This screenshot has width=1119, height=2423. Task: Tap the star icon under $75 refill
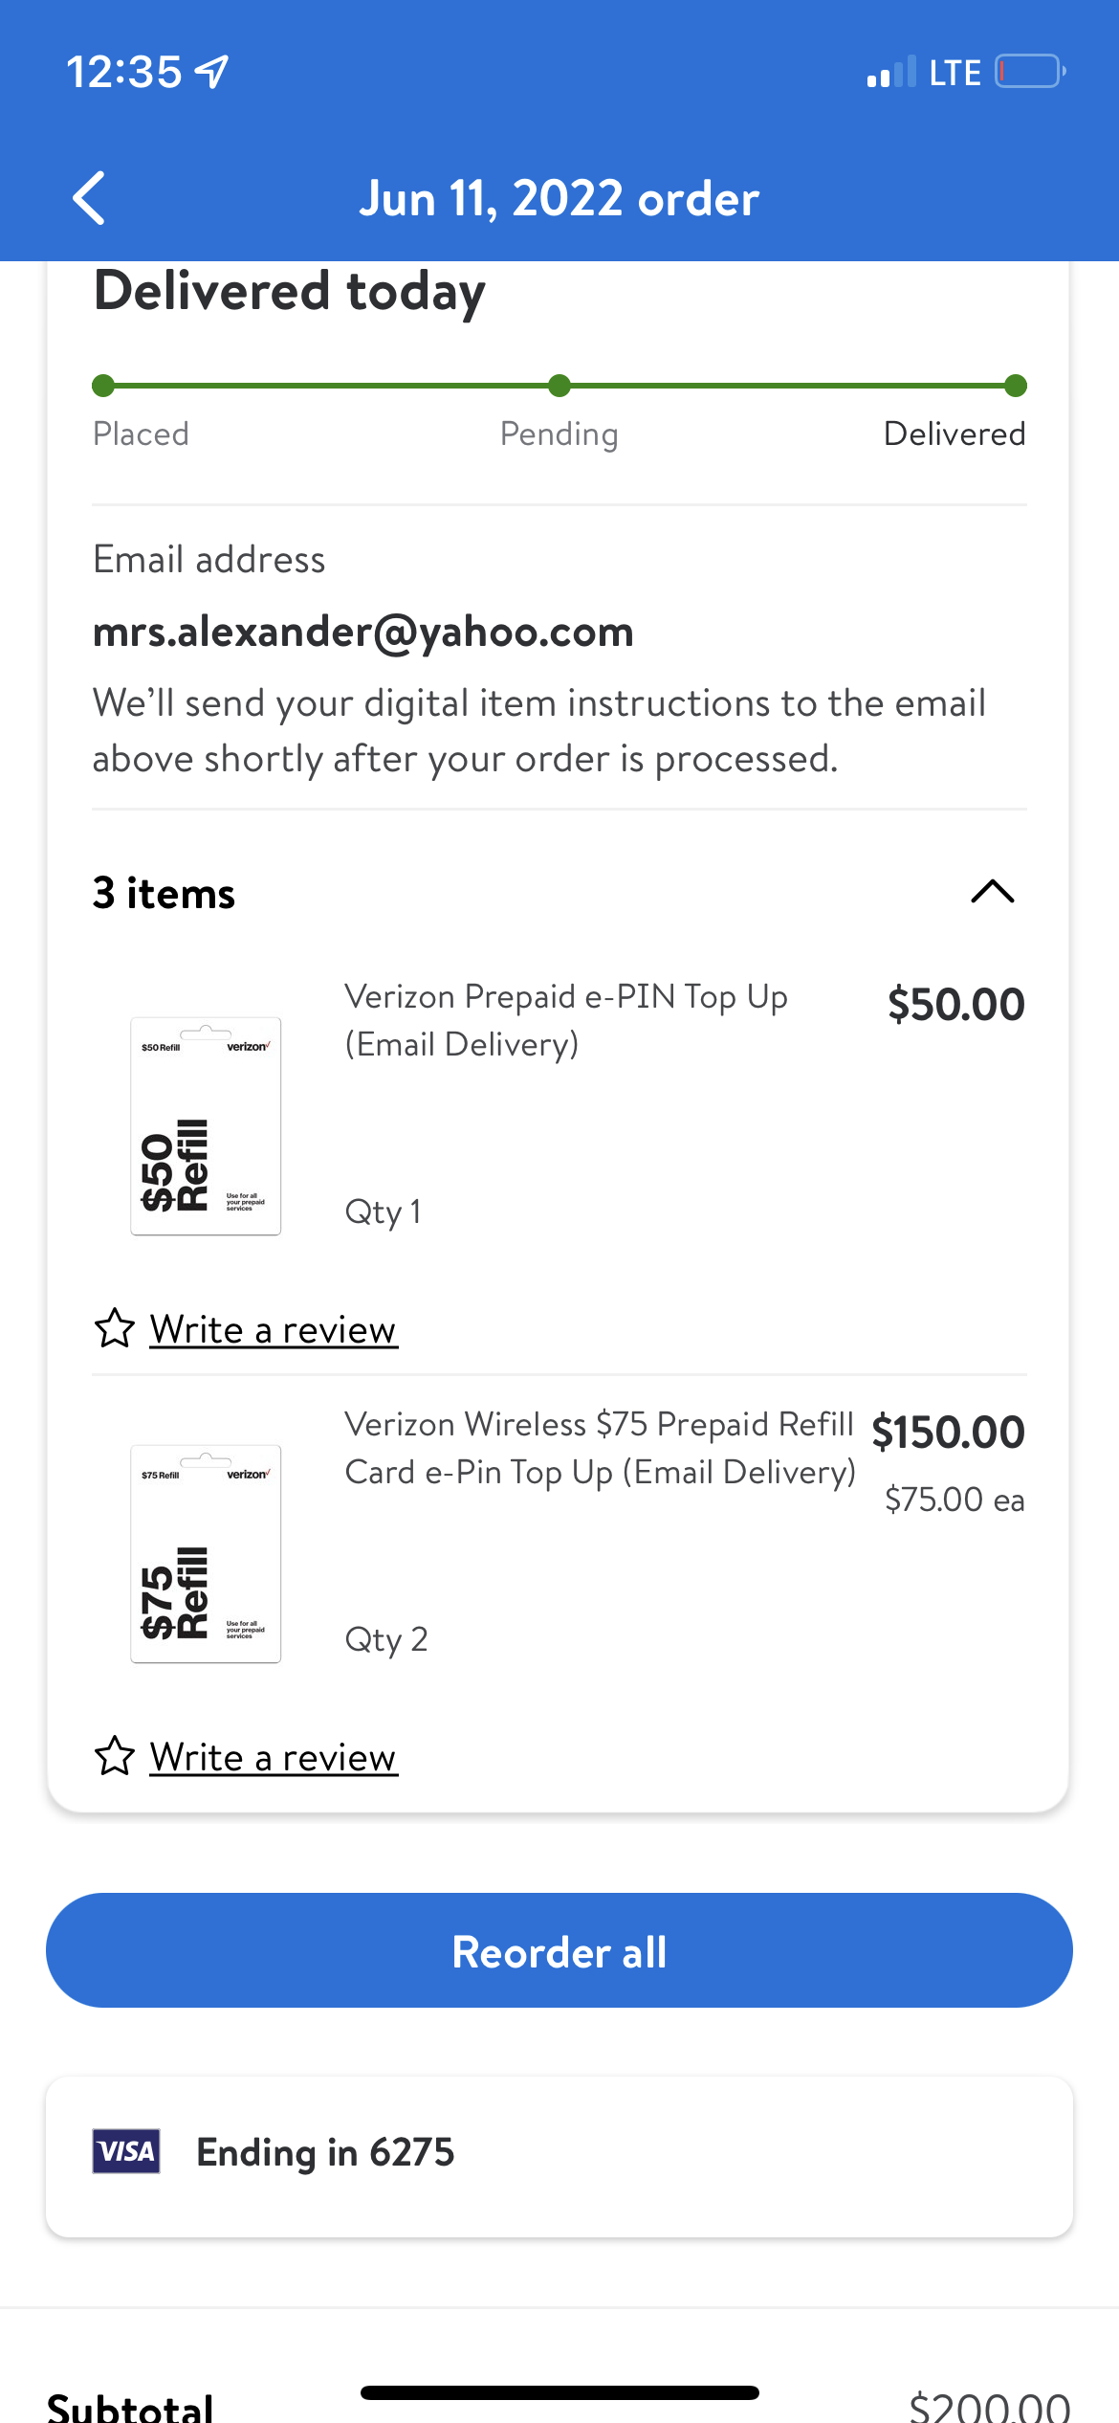click(x=115, y=1756)
